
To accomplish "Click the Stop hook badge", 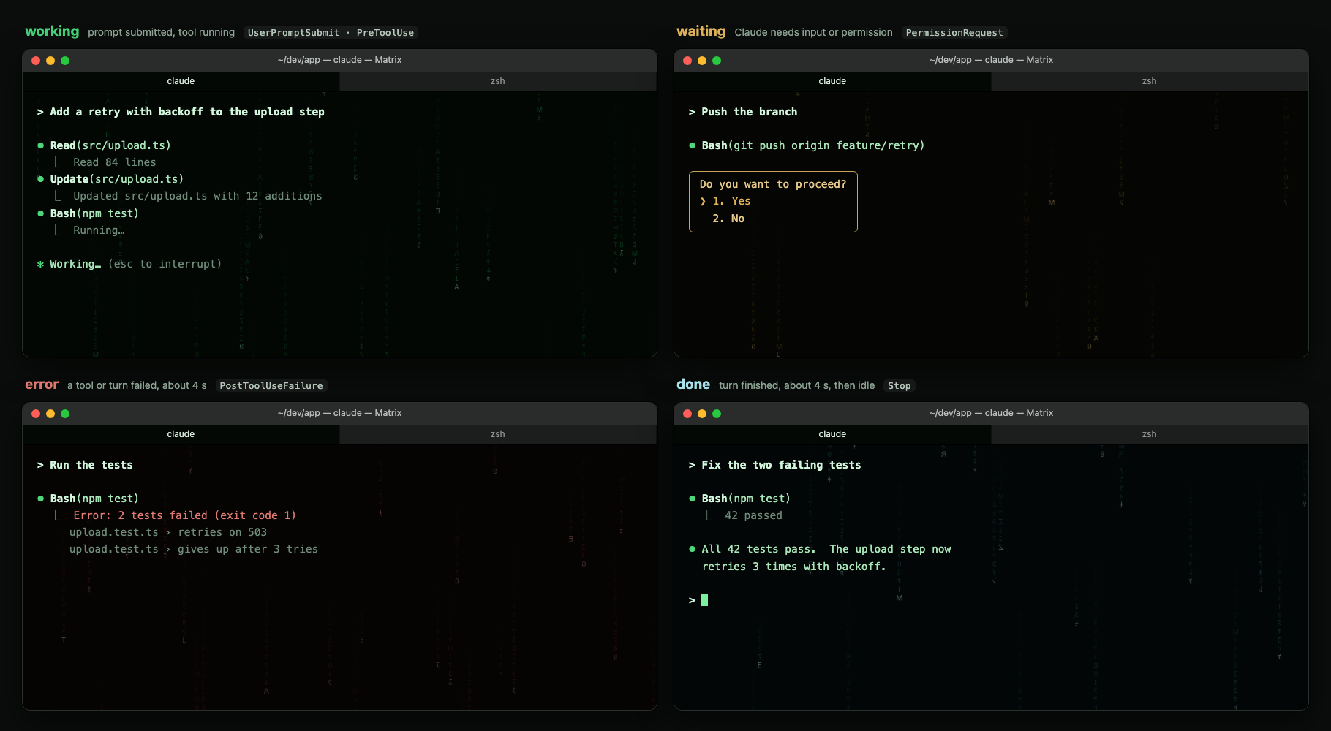I will coord(899,386).
